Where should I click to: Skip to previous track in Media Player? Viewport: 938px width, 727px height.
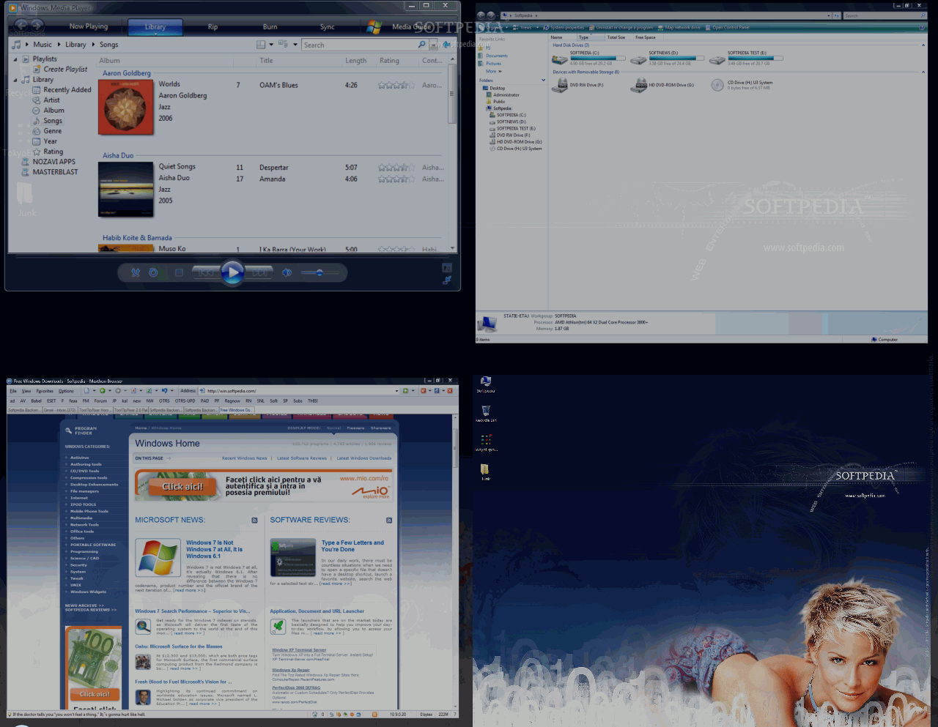(x=206, y=272)
